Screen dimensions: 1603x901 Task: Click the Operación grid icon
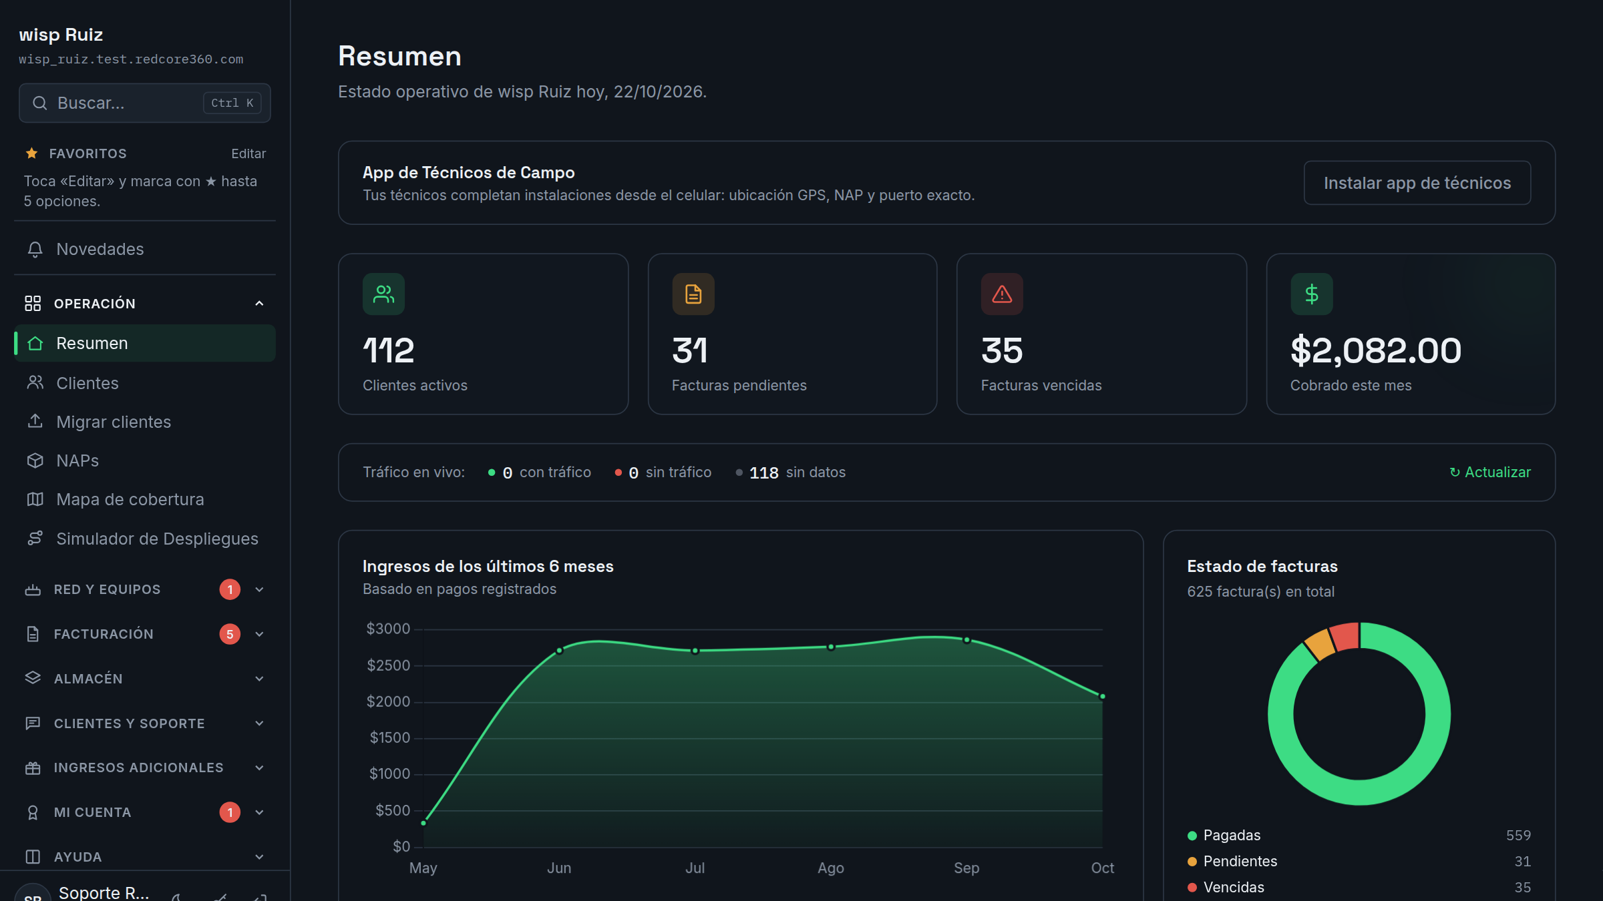pos(33,303)
